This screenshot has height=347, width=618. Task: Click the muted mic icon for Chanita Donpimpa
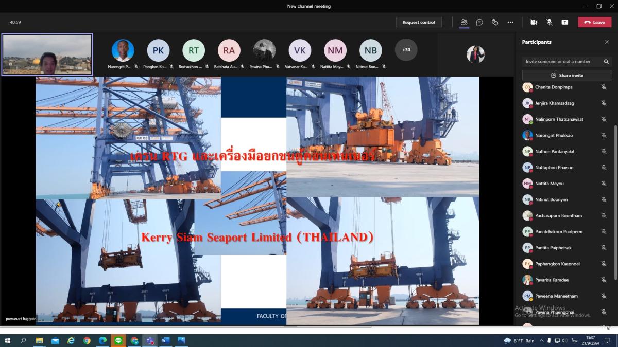pyautogui.click(x=604, y=87)
